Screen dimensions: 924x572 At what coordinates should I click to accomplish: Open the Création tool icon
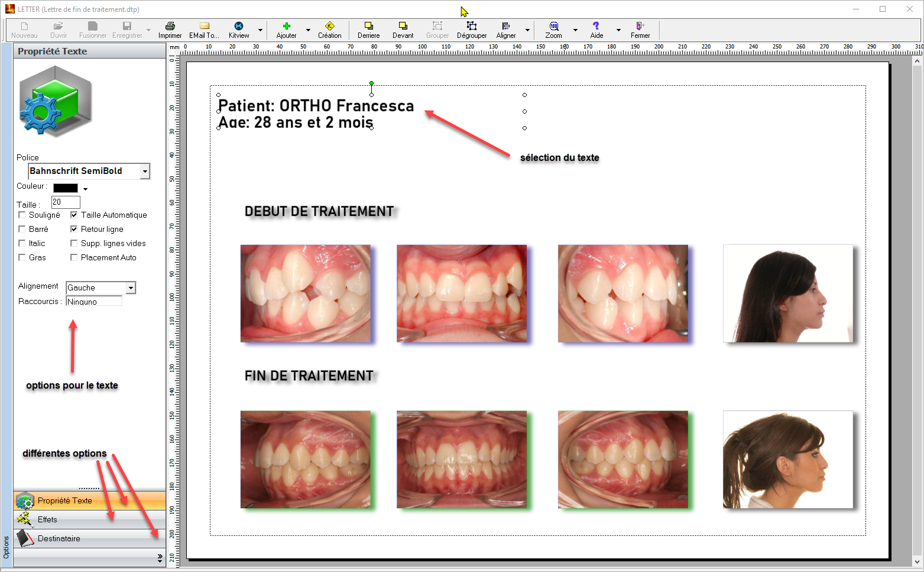(329, 26)
